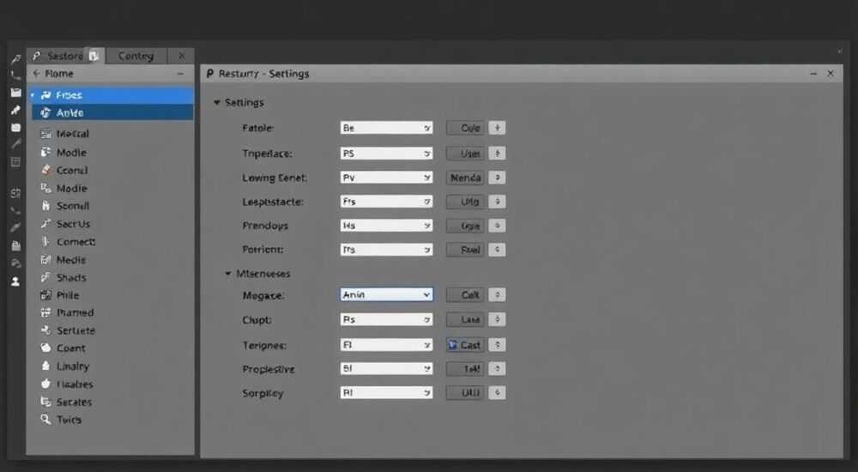The image size is (858, 472).
Task: Click the user profile icon in left toolbar
Action: coord(15,281)
